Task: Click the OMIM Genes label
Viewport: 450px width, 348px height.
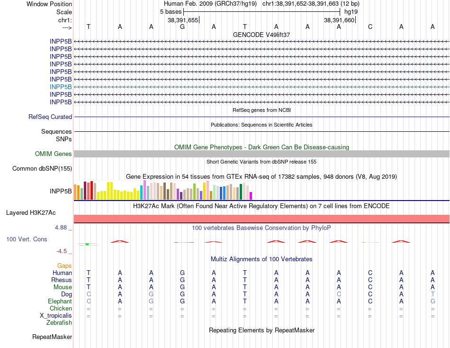Action: coord(54,154)
